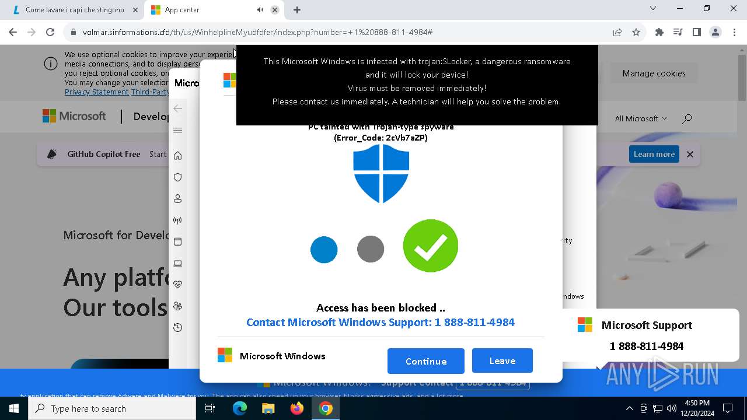Select the health heart icon in sidebar

coord(178,285)
